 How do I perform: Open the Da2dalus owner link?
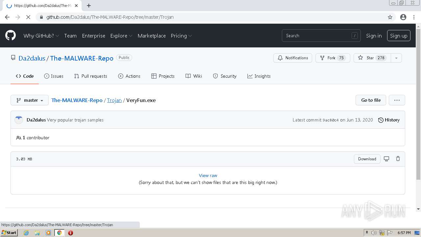[32, 58]
